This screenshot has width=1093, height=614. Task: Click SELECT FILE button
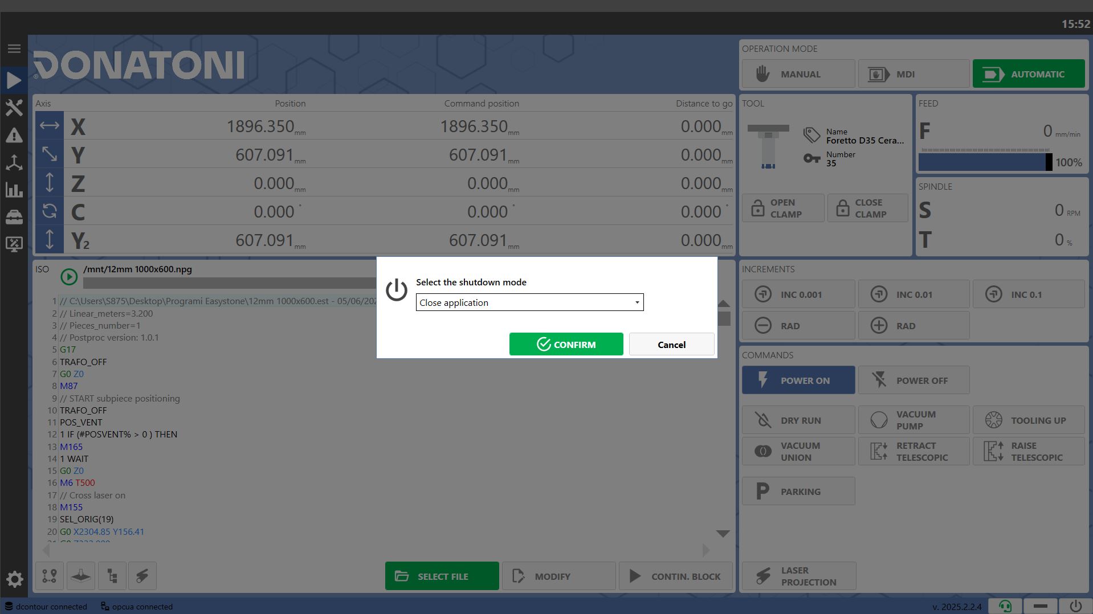(442, 576)
